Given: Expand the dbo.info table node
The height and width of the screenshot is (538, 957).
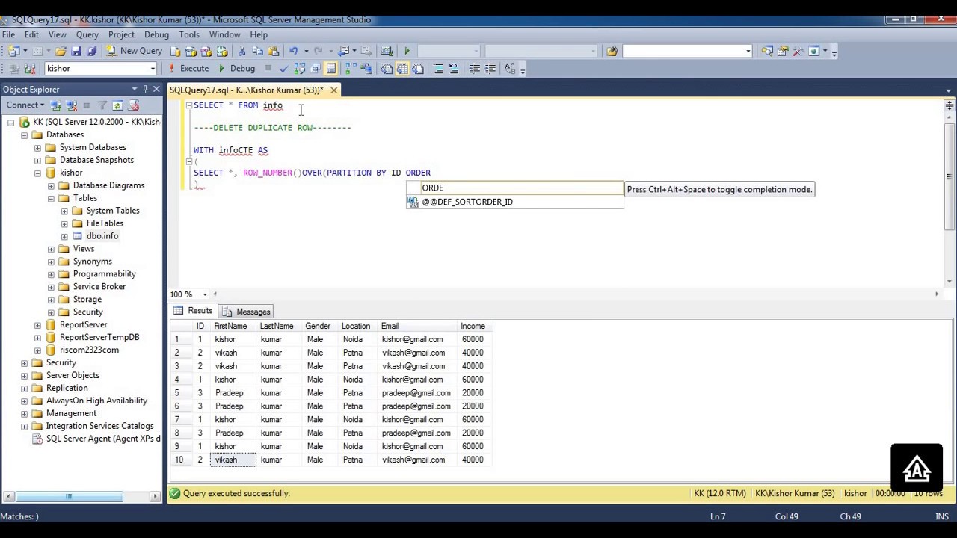Looking at the screenshot, I should (x=64, y=236).
